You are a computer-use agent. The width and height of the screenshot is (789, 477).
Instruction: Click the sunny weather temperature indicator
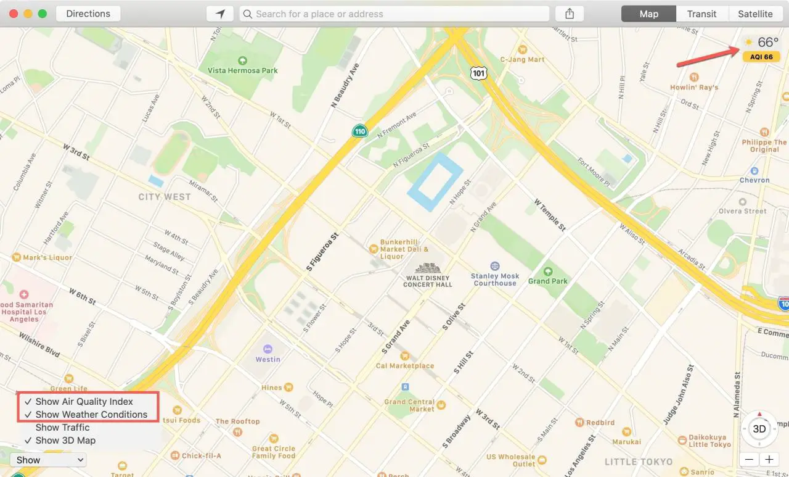[x=761, y=42]
